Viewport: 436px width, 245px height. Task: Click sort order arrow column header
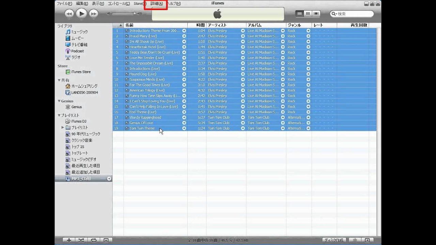point(118,25)
